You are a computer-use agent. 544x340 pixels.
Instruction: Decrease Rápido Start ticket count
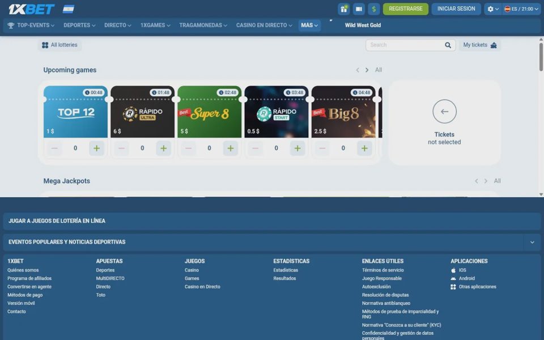coord(256,148)
